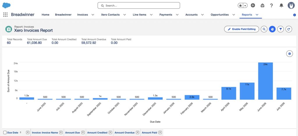Viewport: 298px width, 136px height.
Task: Click the Salesforce cloud logo
Action: point(6,5)
